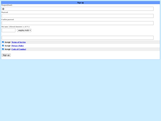Image resolution: width=161 pixels, height=121 pixels.
Task: Click the Sign up button
Action: 6,55
